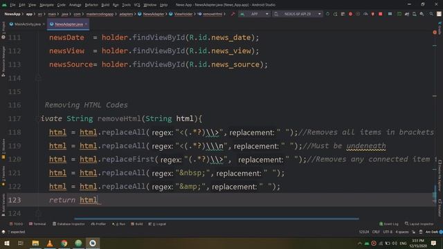Click the Arc Dark theme indicator
The width and height of the screenshot is (443, 249).
point(431,232)
